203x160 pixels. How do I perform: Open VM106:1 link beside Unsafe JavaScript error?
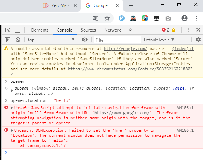pos(185,108)
